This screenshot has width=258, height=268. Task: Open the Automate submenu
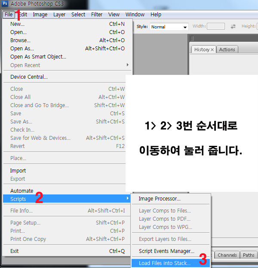64,191
